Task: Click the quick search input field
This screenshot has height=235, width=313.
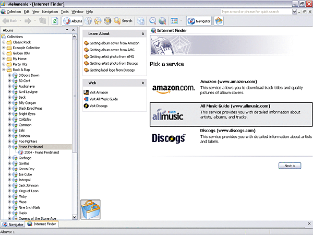Action: point(256,12)
